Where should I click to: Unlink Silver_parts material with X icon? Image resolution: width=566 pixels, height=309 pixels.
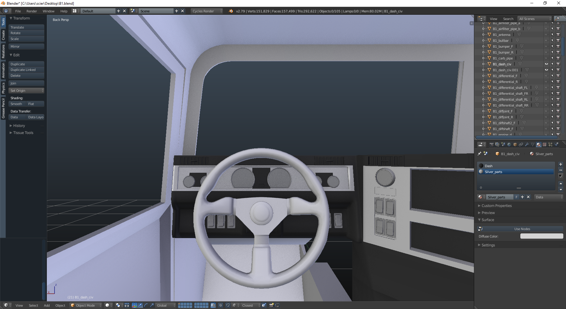pyautogui.click(x=528, y=197)
